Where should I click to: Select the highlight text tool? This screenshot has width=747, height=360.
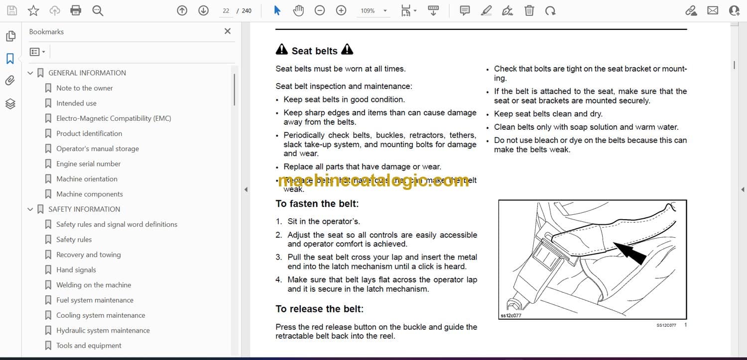click(487, 10)
